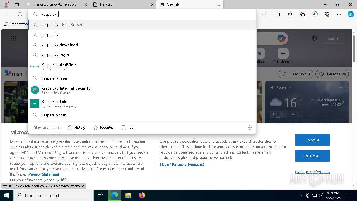Open Manage Preferences link
This screenshot has width=357, height=201.
click(312, 172)
